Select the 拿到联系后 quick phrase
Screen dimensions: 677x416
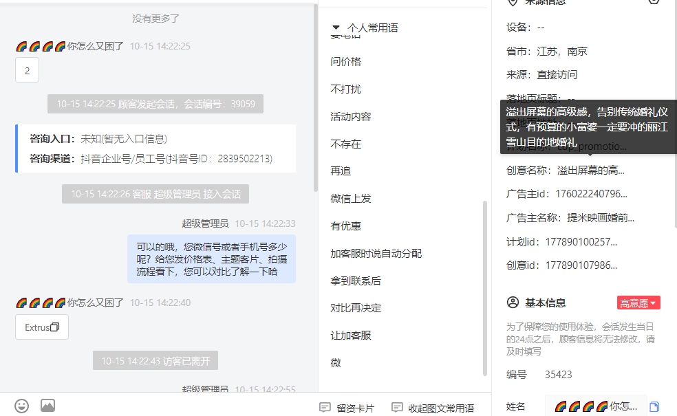pyautogui.click(x=356, y=281)
